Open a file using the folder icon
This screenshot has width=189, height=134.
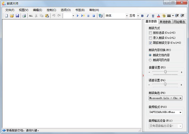point(12,16)
